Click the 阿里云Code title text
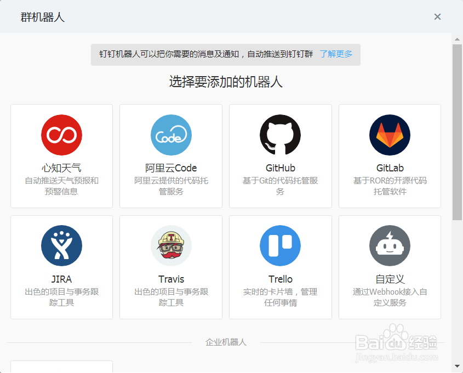Image resolution: width=463 pixels, height=373 pixels. pos(171,168)
